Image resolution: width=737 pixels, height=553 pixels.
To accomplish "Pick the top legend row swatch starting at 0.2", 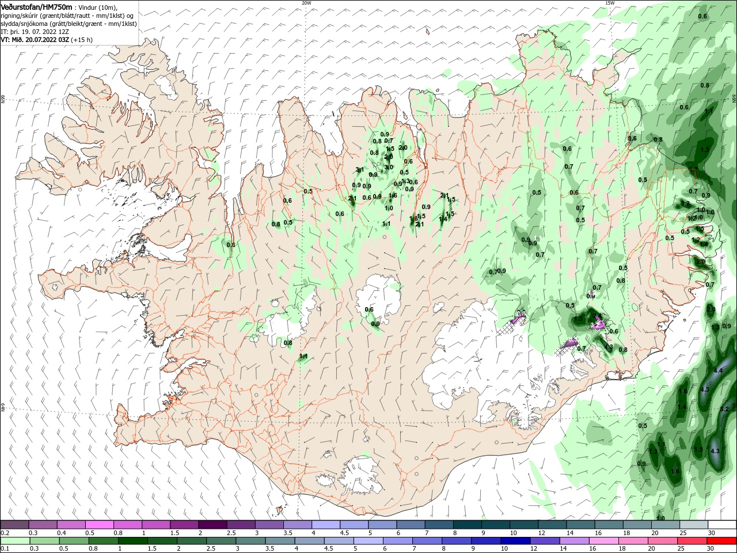I will click(14, 525).
